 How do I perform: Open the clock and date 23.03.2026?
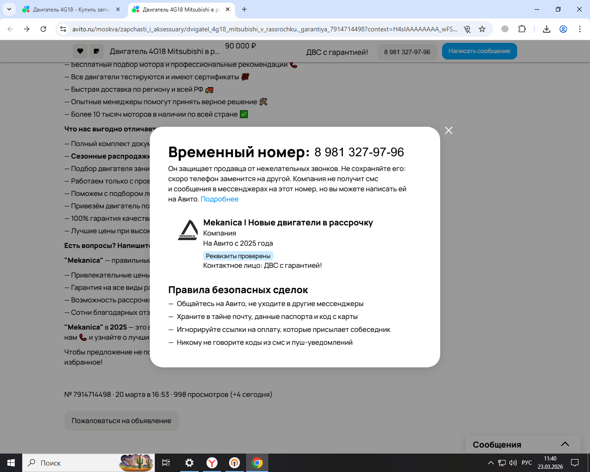tap(550, 463)
